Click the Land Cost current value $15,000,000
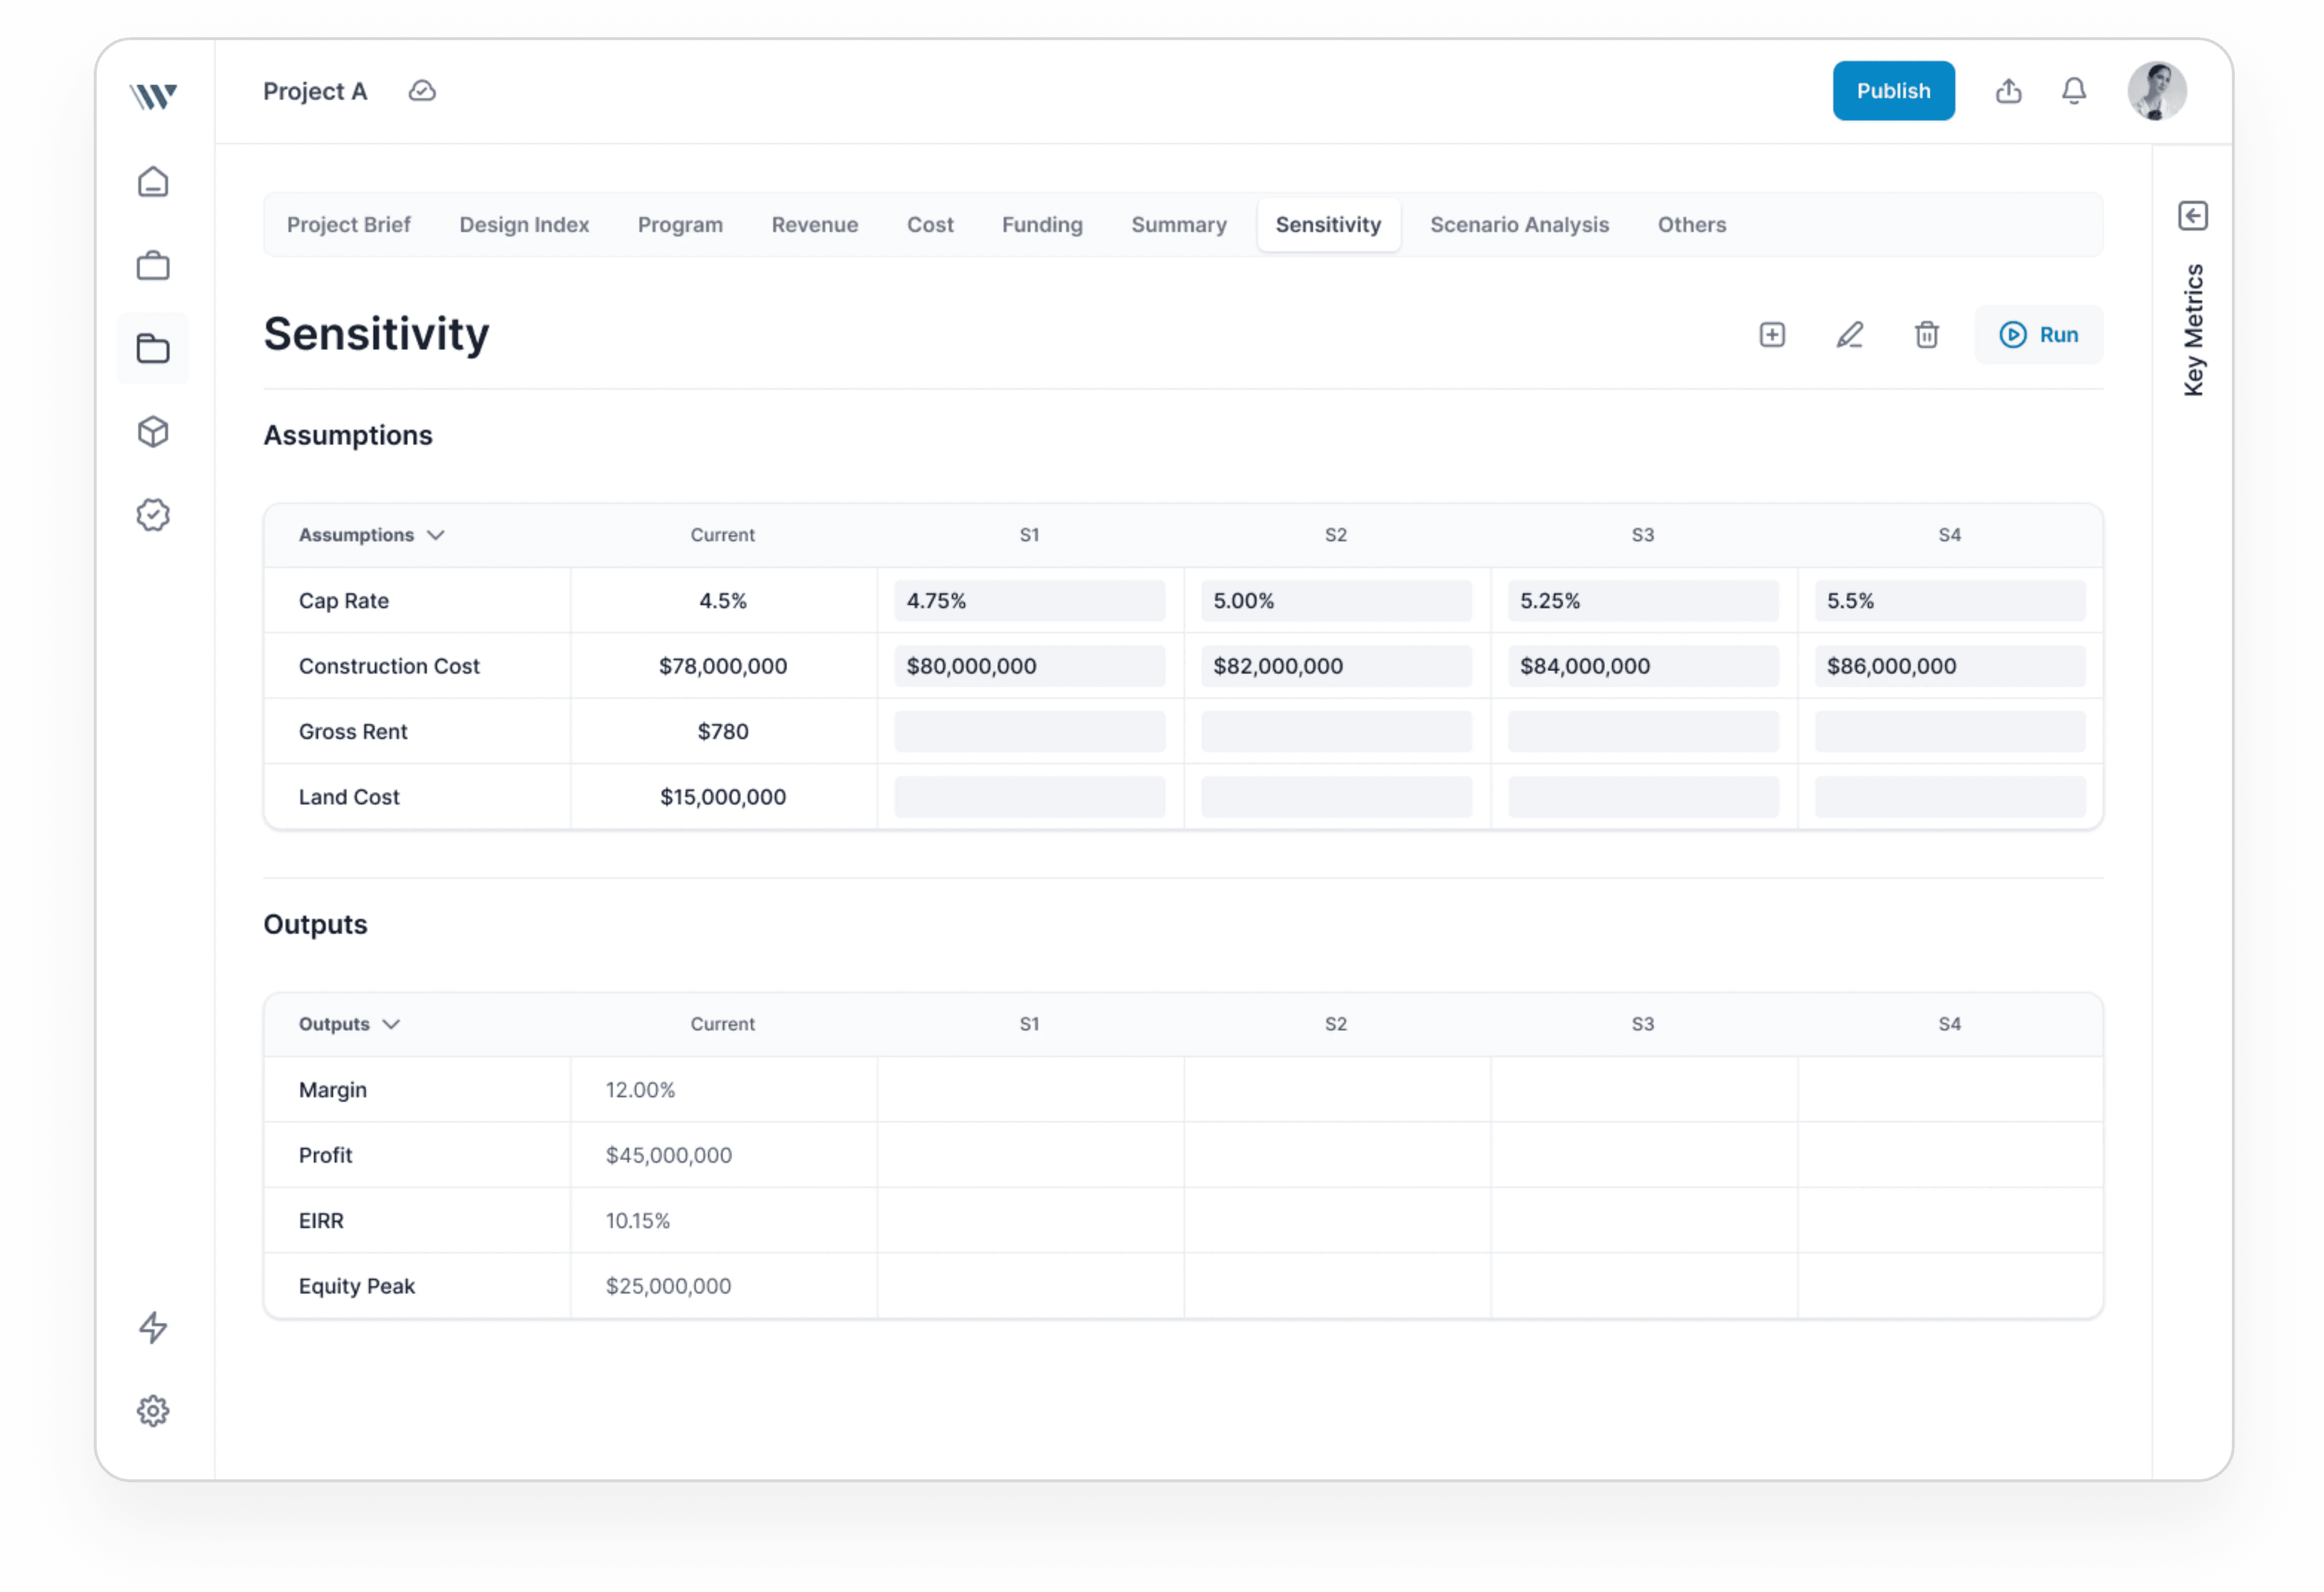This screenshot has width=2324, height=1592. pyautogui.click(x=723, y=797)
